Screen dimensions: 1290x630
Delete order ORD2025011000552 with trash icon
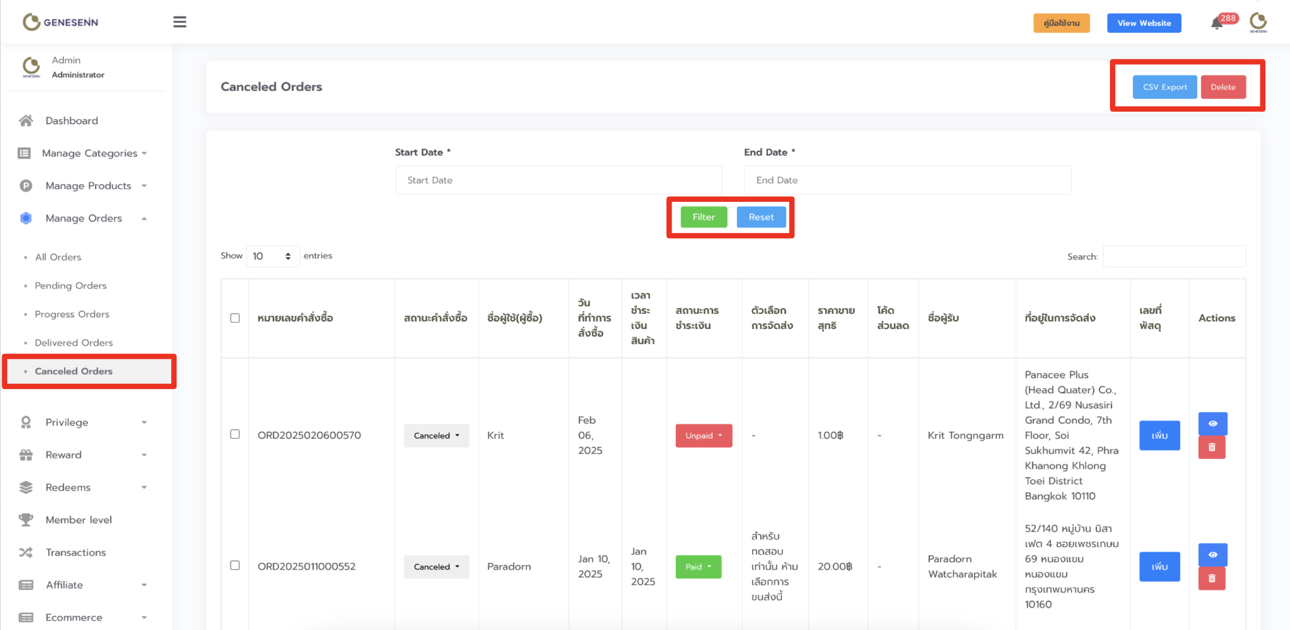1212,578
